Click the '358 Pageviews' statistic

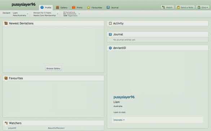(x=70, y=16)
